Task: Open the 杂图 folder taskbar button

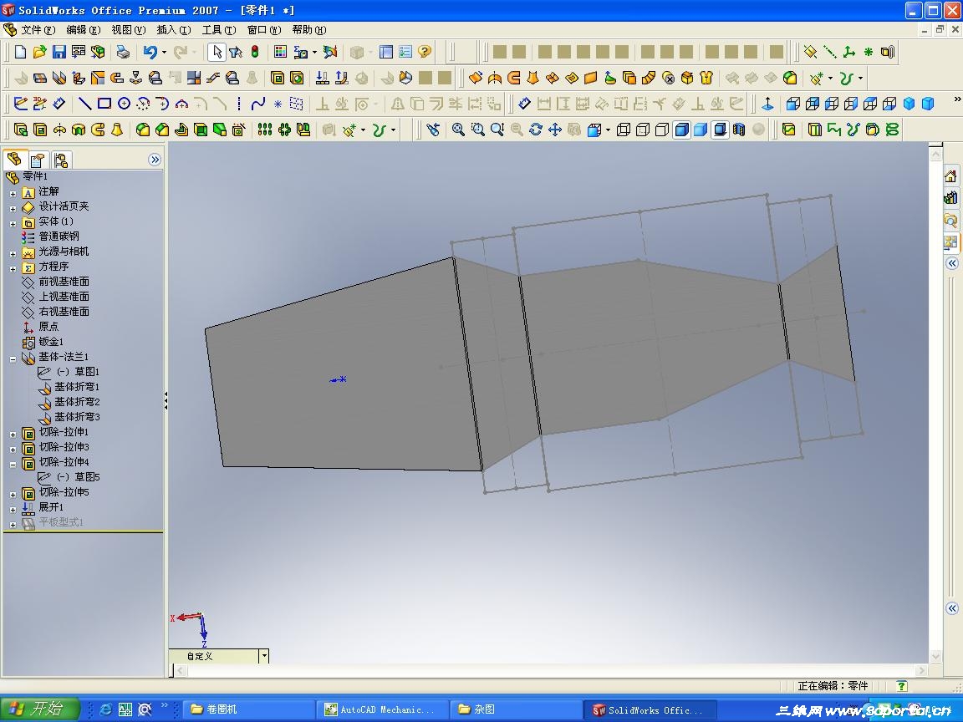Action: (516, 709)
